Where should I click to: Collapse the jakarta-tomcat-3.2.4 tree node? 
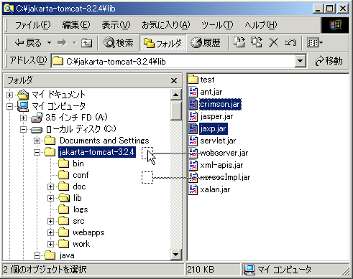point(37,152)
